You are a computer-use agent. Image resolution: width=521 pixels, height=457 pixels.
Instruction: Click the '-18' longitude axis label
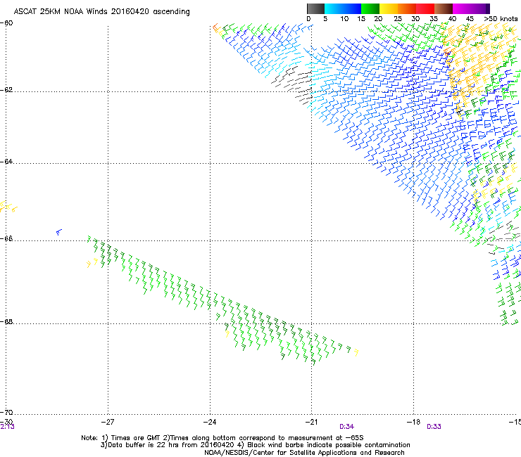[x=414, y=422]
